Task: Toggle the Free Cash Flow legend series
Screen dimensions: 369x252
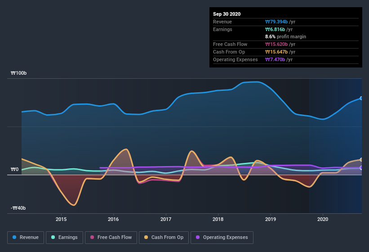Action: pos(111,238)
